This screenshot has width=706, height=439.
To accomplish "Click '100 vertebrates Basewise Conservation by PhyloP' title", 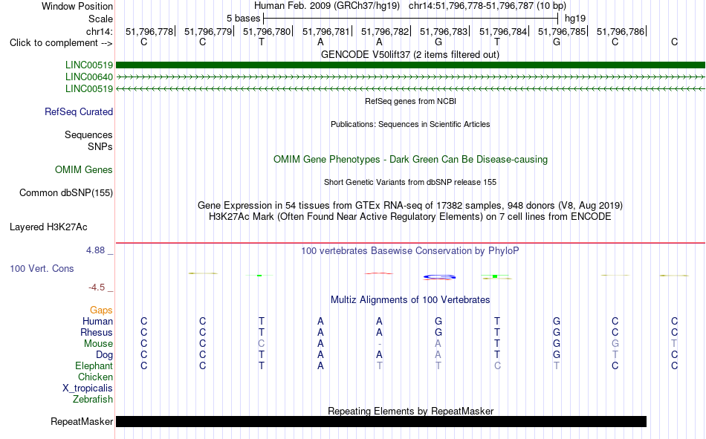I will click(410, 251).
